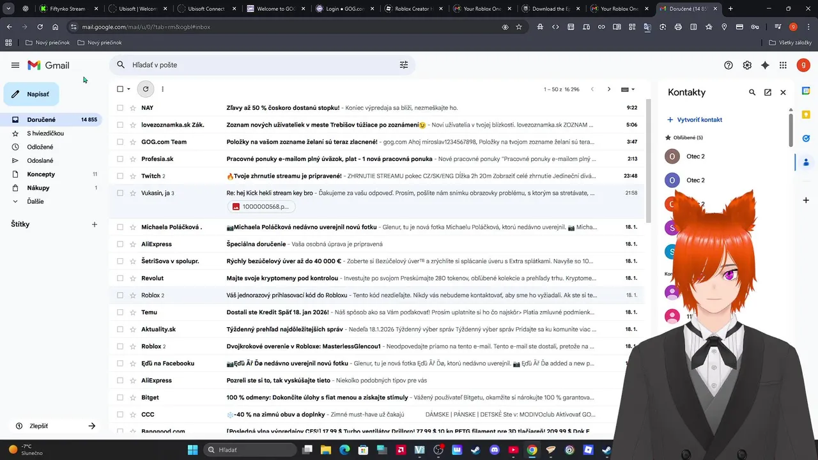Open Twitch stream summary email
This screenshot has width=818, height=460.
point(377,176)
